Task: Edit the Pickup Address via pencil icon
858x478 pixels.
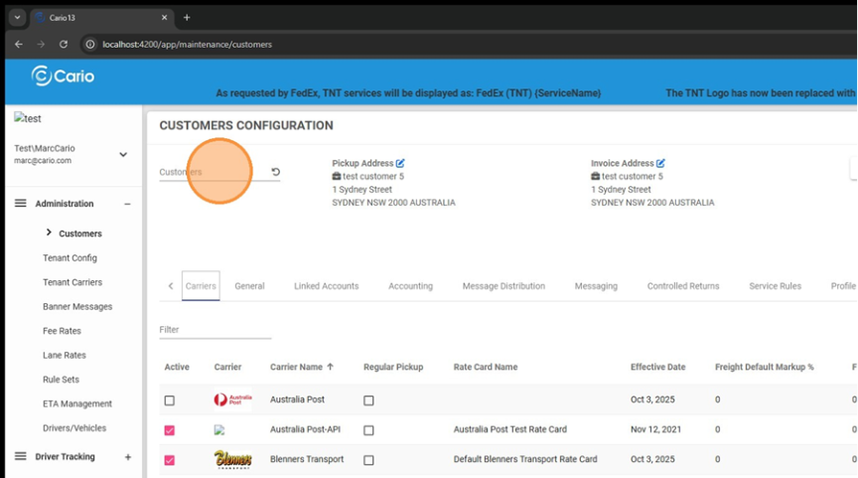Action: [x=400, y=163]
